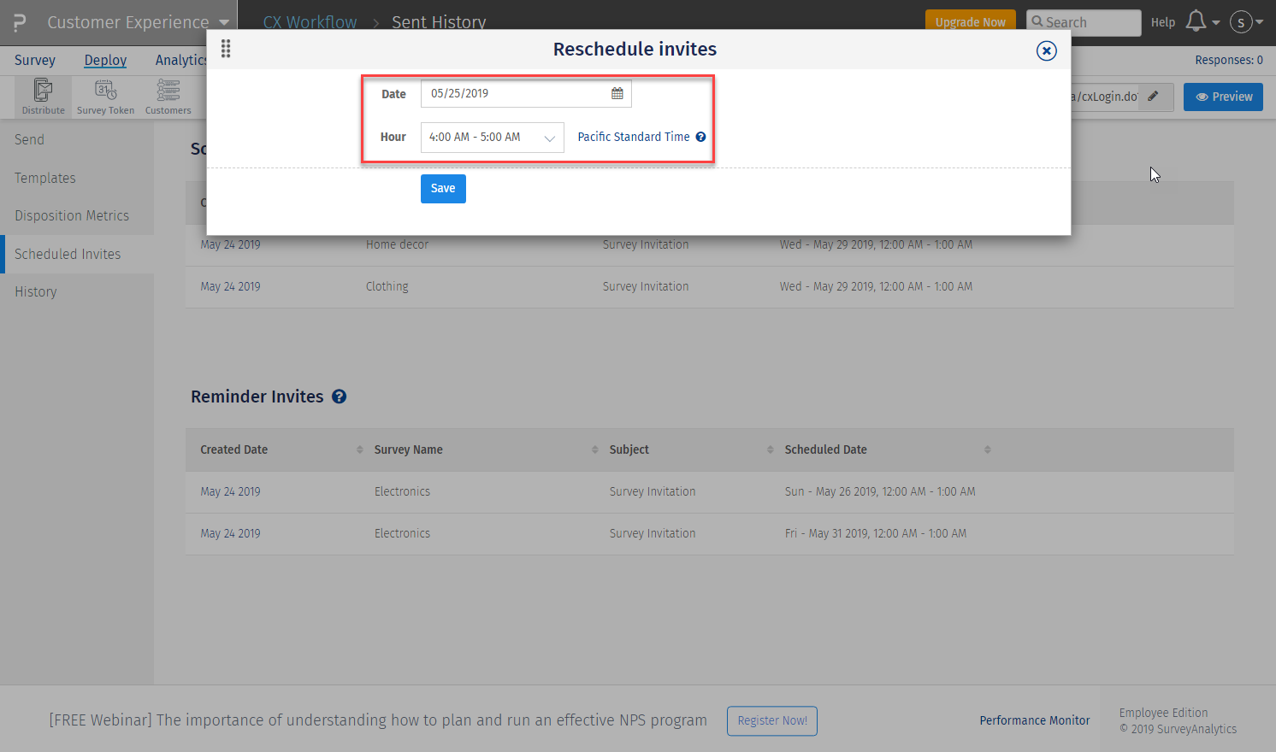Click the QuestionPro logo icon
Image resolution: width=1276 pixels, height=752 pixels.
pos(20,22)
